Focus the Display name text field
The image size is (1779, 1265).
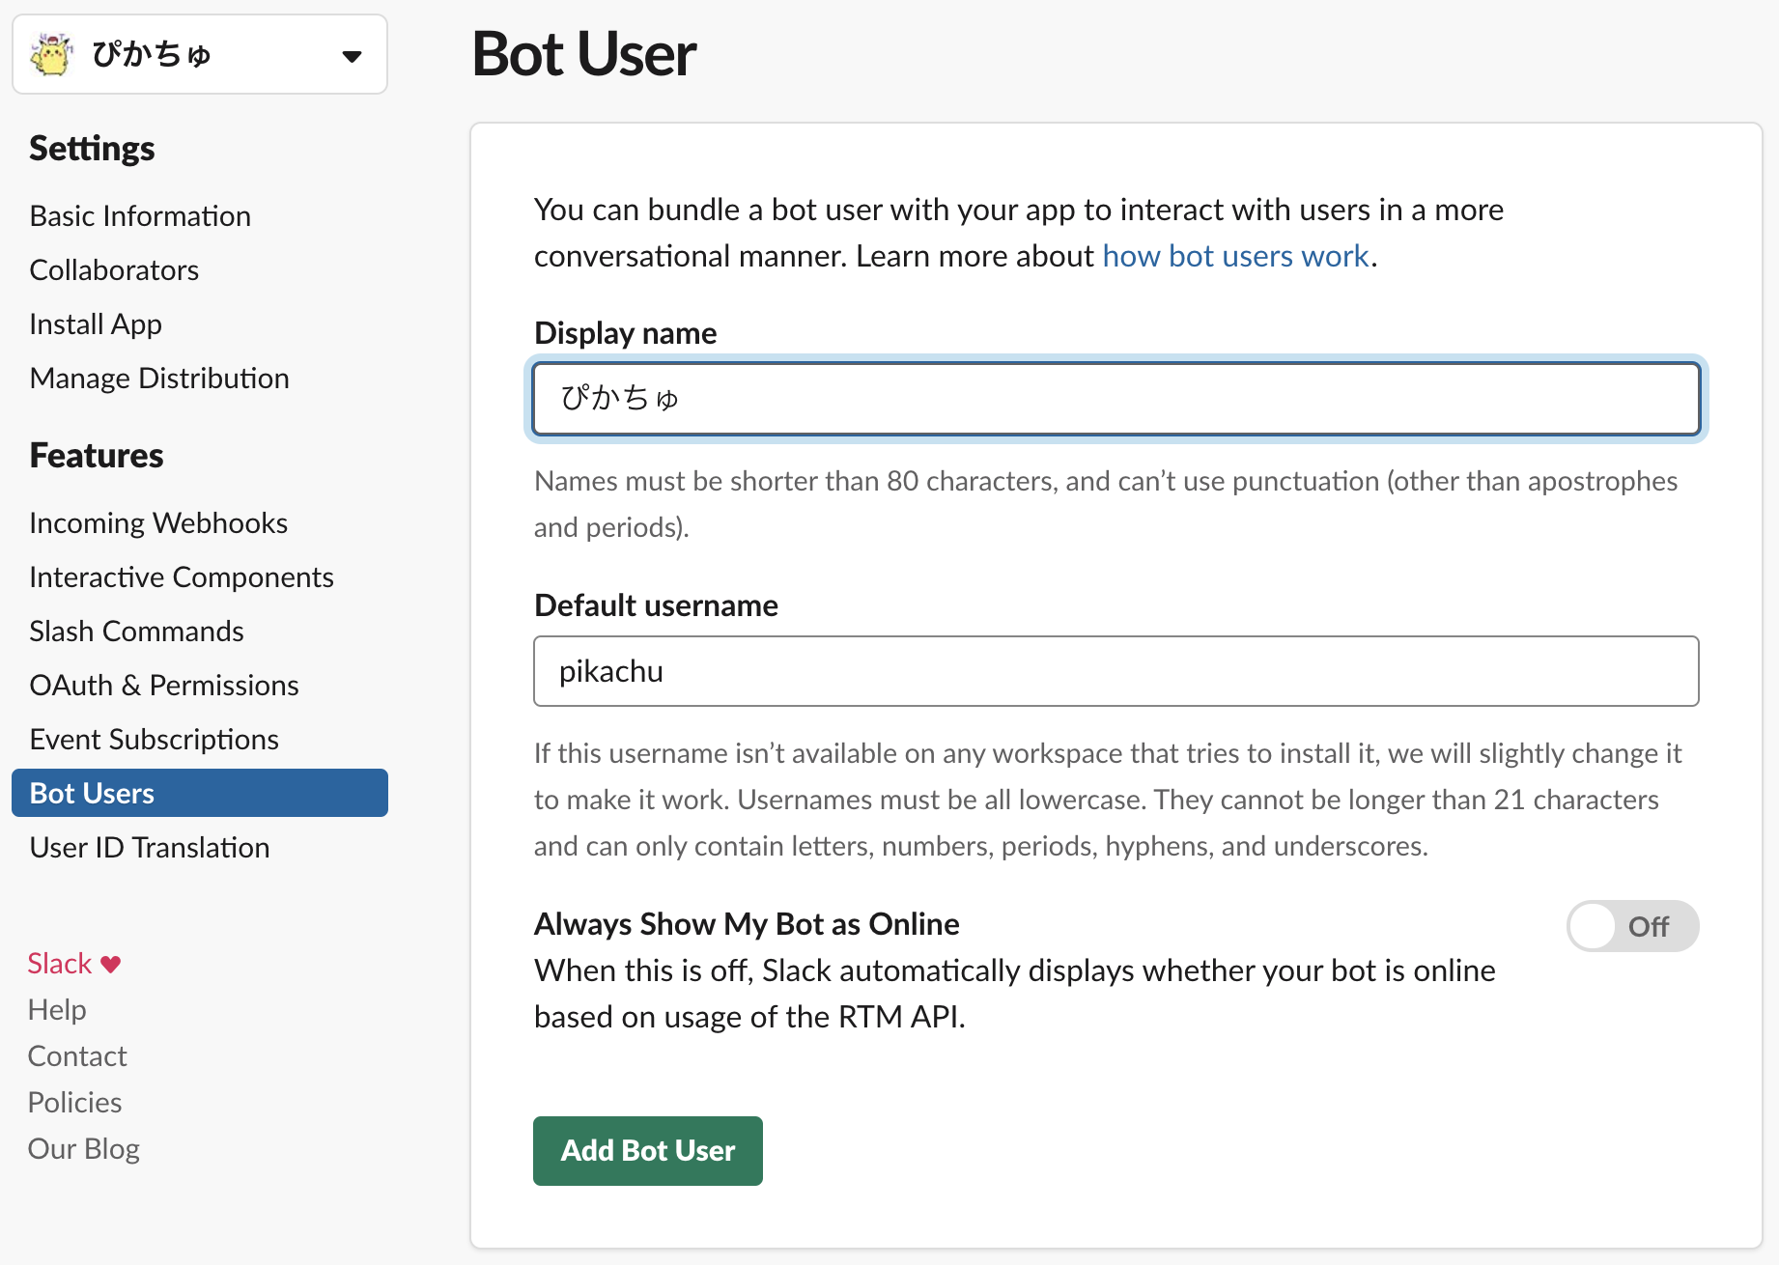click(1115, 399)
